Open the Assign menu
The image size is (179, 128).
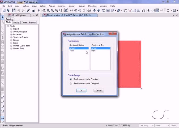[x=52, y=6]
